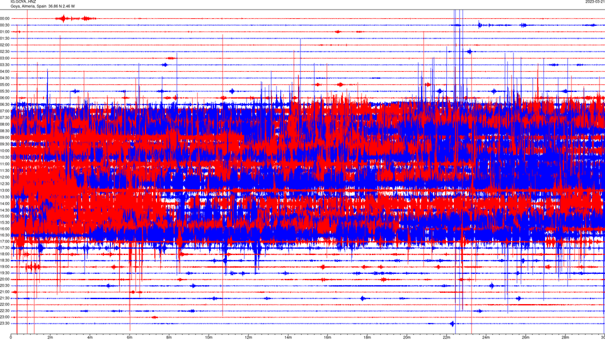
Task: Click the 14m x-axis tick label
Action: click(288, 337)
